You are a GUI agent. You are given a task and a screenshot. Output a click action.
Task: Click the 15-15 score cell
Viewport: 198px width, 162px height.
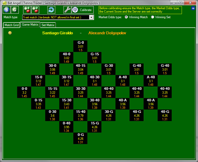click(52, 92)
